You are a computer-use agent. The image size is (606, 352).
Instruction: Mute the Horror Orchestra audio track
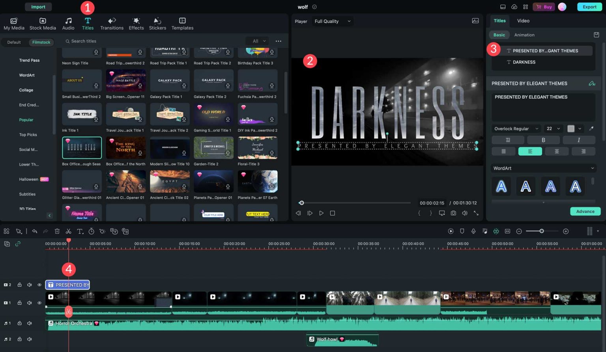tap(29, 323)
